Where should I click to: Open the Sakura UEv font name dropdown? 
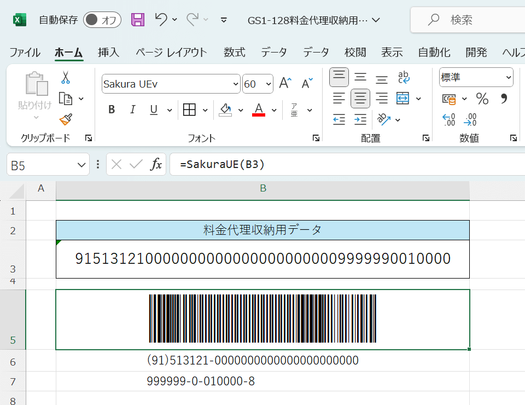point(236,84)
